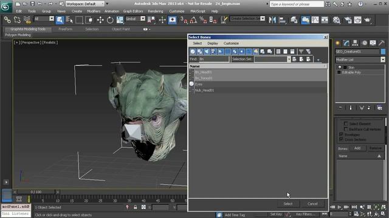Open Select by Name tool
This screenshot has height=218, width=389.
69,20
